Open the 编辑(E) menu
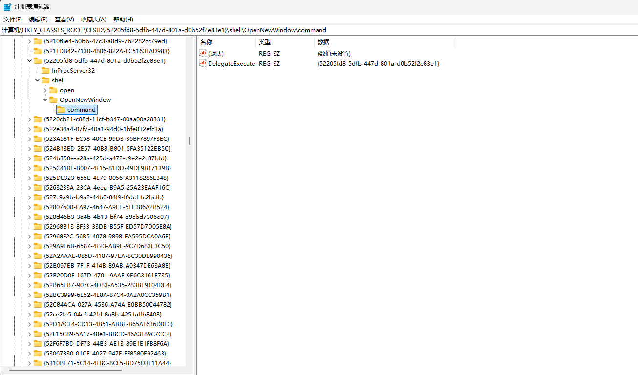The image size is (638, 375). tap(38, 19)
